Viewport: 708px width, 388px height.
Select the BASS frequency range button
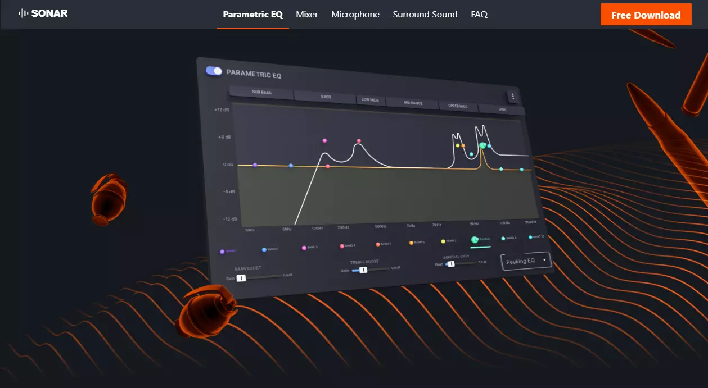pos(326,96)
